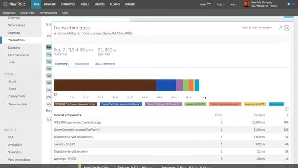The height and width of the screenshot is (168, 298).
Task: Click the WEB-INF/jsp/owners/ownersList.jsp table row
Action: (x=171, y=122)
